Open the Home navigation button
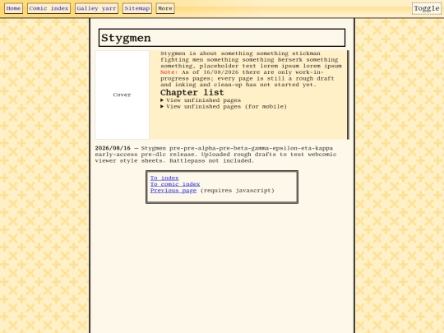The height and width of the screenshot is (333, 444). click(x=13, y=8)
